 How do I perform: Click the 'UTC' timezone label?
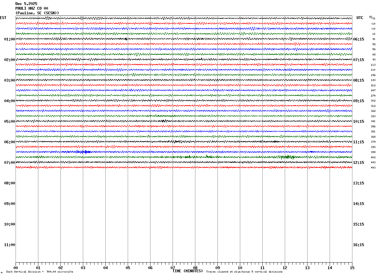(360, 18)
